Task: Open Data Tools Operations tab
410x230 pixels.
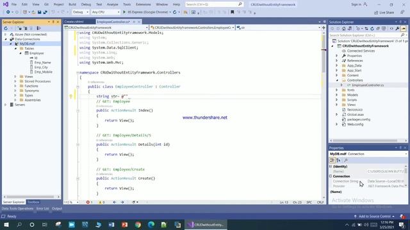Action: [17, 208]
